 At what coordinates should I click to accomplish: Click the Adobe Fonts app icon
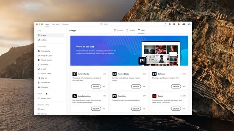click(75, 74)
